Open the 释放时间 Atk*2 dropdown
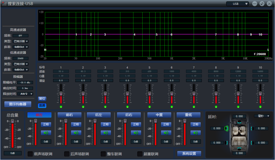The height and width of the screenshot is (160, 275). pyautogui.click(x=25, y=94)
